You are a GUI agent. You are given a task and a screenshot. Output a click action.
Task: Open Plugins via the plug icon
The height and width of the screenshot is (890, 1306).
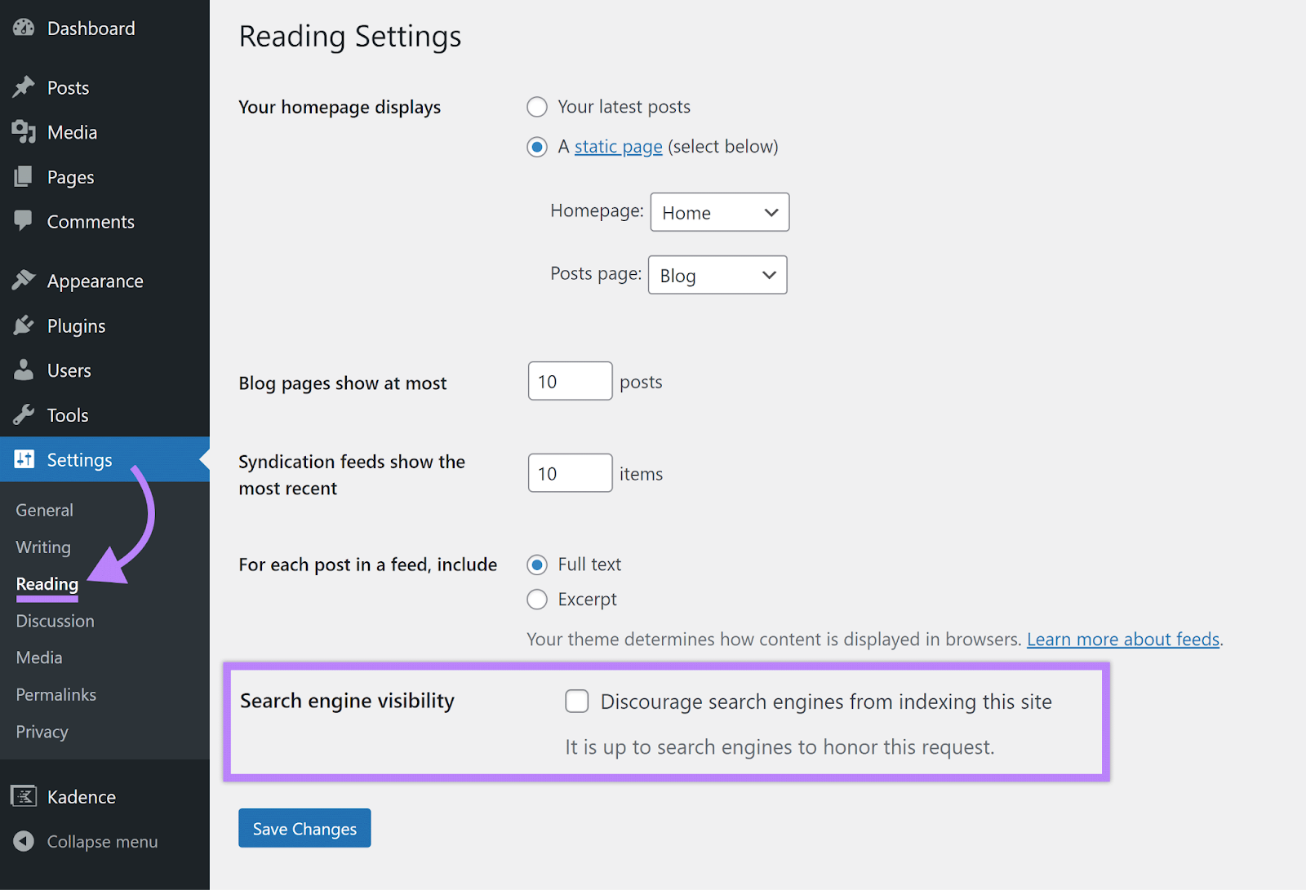24,325
